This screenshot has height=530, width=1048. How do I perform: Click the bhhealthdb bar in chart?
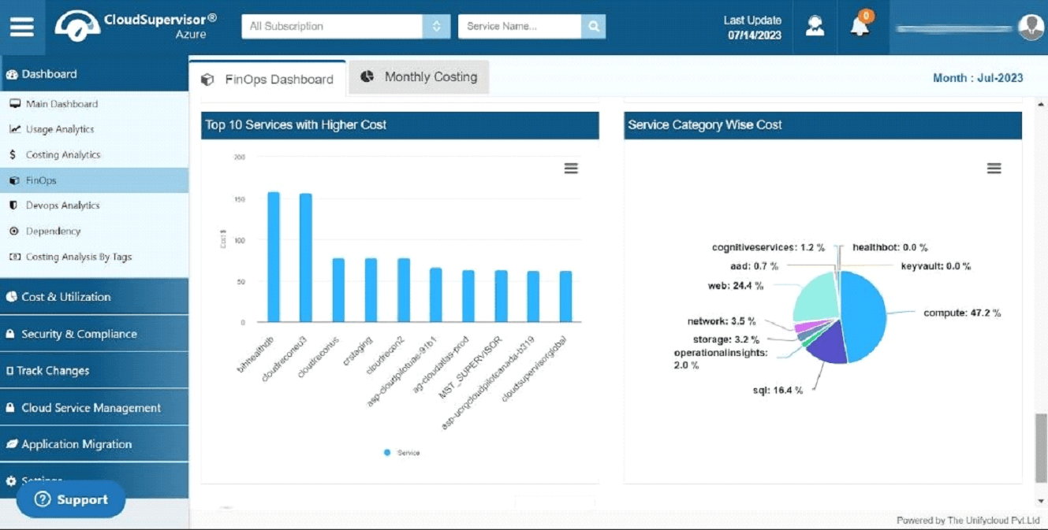tap(274, 257)
